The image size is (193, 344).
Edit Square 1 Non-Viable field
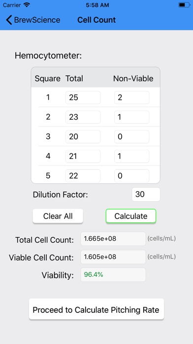[x=132, y=97]
